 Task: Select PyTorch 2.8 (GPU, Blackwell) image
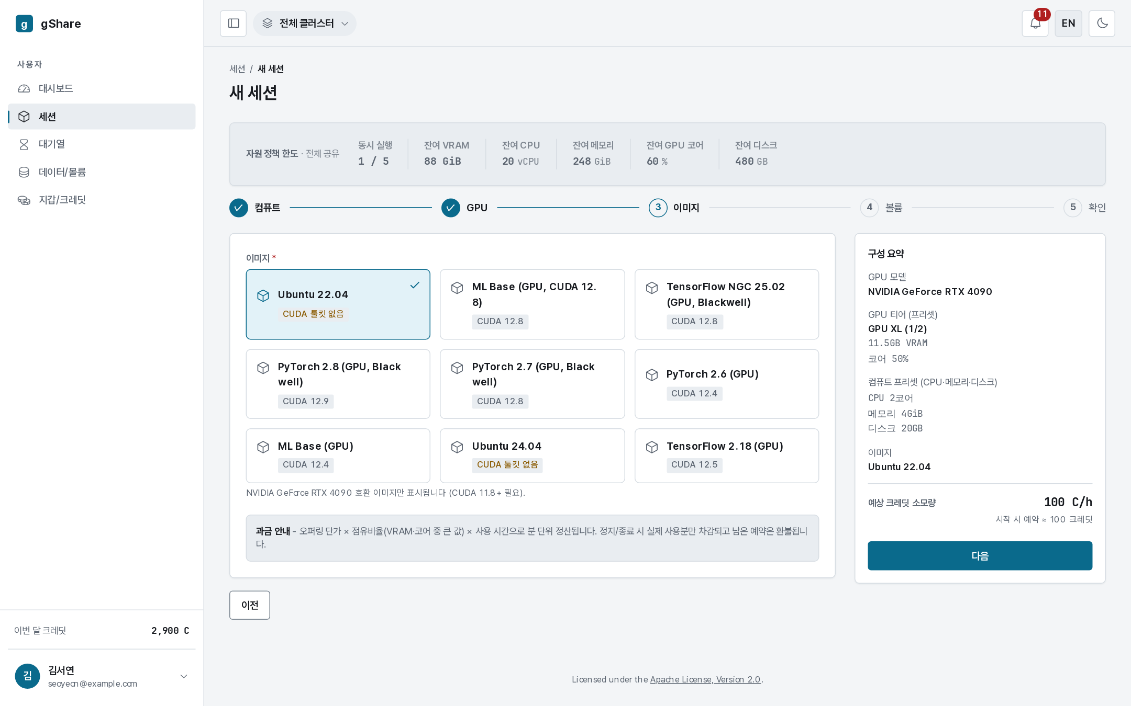click(x=338, y=384)
